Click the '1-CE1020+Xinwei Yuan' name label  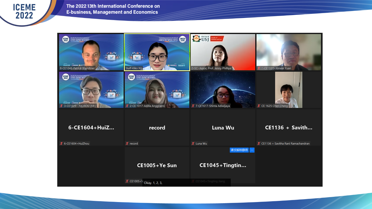point(276,68)
